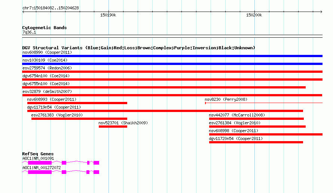Open the dgv11719n54 (Cooper2011) label

click(x=54, y=107)
